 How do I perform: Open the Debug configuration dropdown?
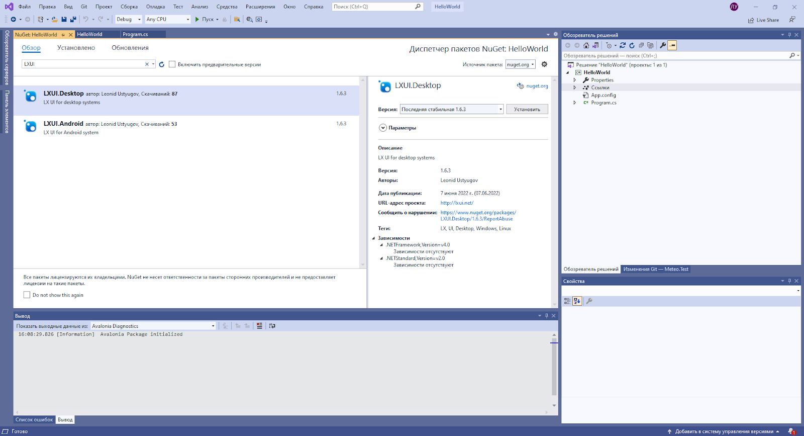point(129,20)
